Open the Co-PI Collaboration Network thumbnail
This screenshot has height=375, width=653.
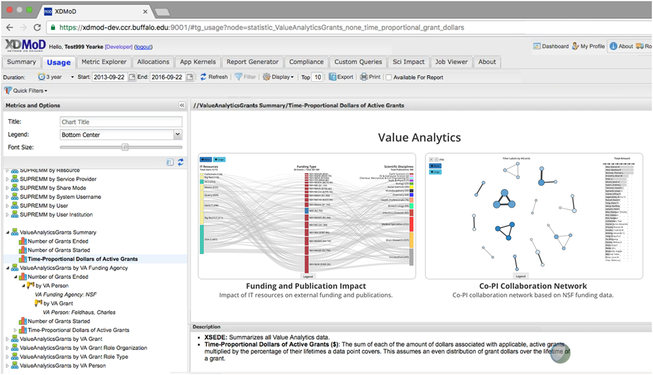pyautogui.click(x=534, y=216)
